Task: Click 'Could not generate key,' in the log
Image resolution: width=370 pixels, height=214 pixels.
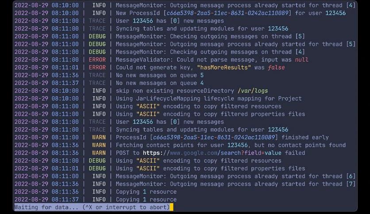Action: (154, 67)
